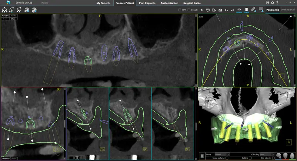Undo the last action
Image resolution: width=297 pixels, height=161 pixels.
point(226,10)
